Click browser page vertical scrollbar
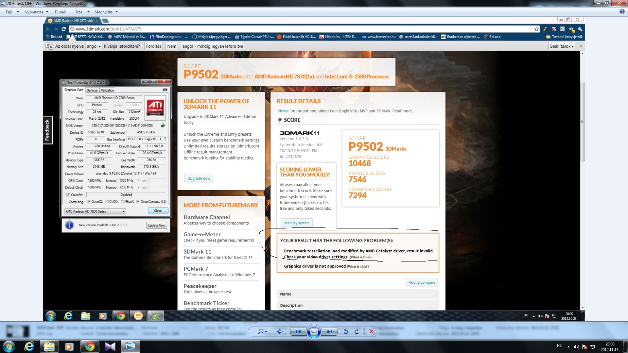Screen dimensions: 628x353 point(582,122)
